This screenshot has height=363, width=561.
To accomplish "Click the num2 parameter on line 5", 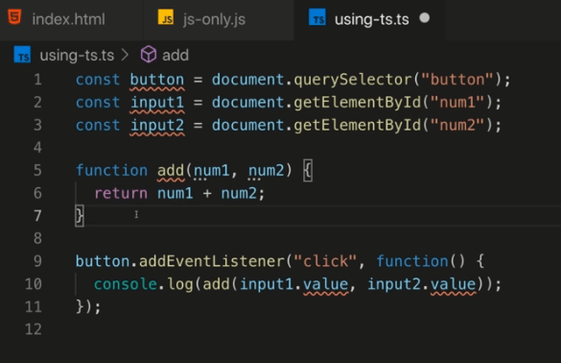I will point(267,171).
